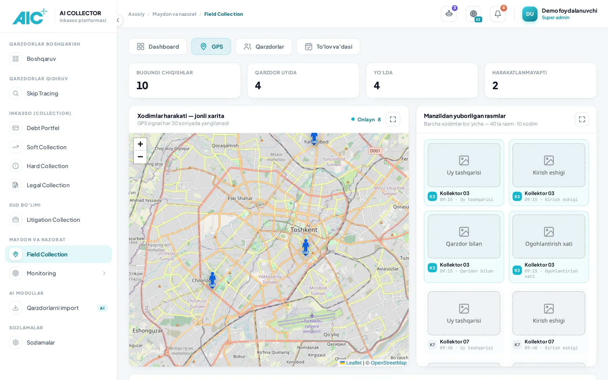Open Skip Tracing page
Image resolution: width=608 pixels, height=380 pixels.
[x=58, y=93]
